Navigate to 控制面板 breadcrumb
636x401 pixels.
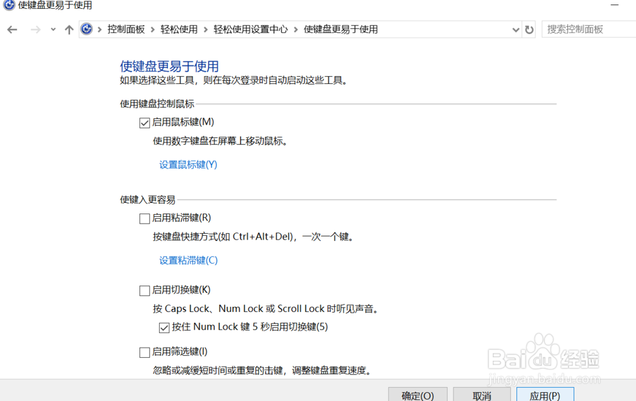126,29
